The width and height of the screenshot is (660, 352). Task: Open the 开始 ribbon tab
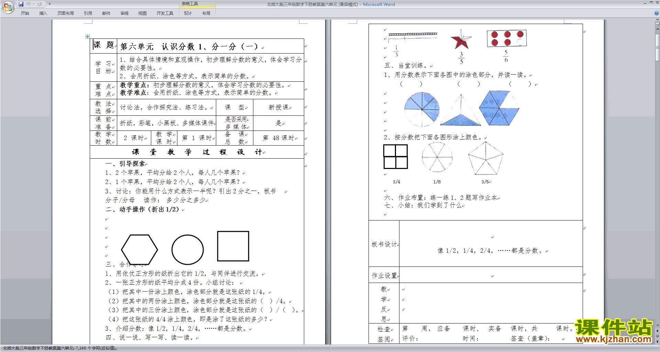(25, 13)
